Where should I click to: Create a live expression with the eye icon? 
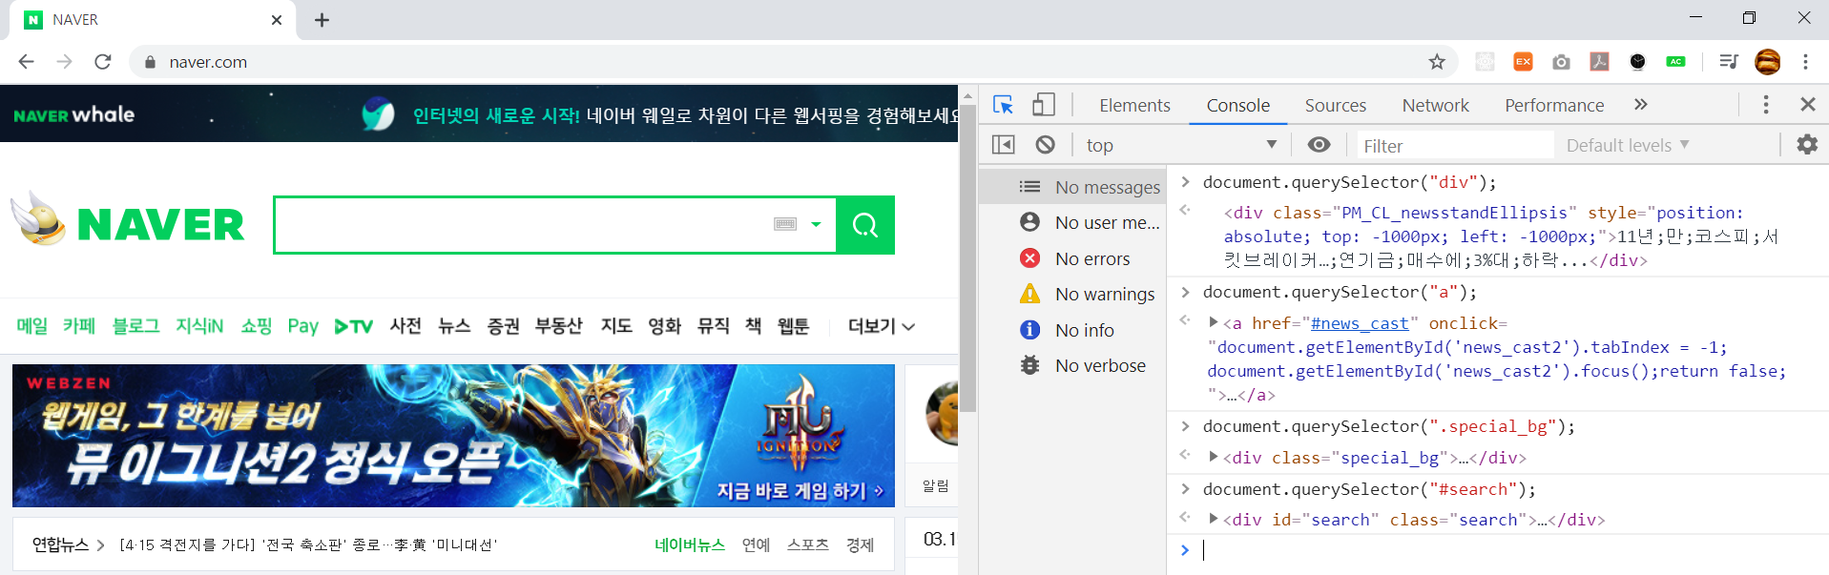click(x=1319, y=145)
